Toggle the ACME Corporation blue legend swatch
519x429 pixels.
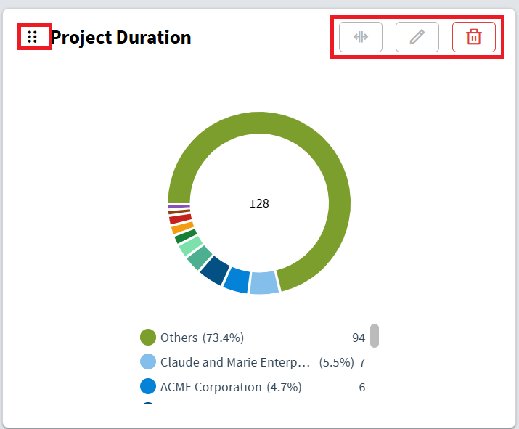click(148, 387)
